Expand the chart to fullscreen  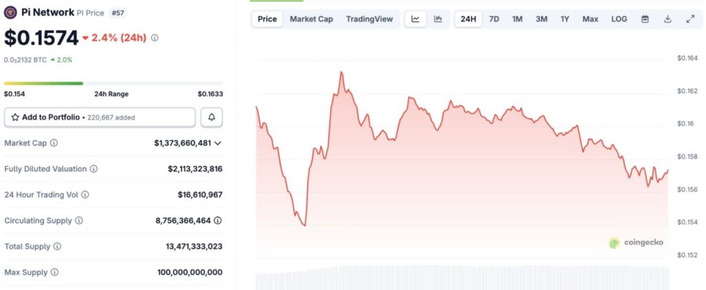point(690,19)
